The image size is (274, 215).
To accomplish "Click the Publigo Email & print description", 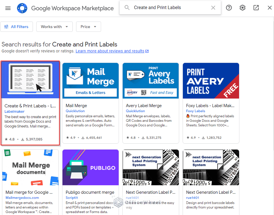I will (x=90, y=207).
